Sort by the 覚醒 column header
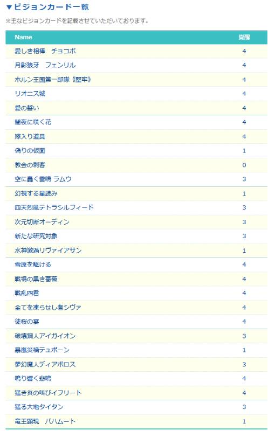 244,37
